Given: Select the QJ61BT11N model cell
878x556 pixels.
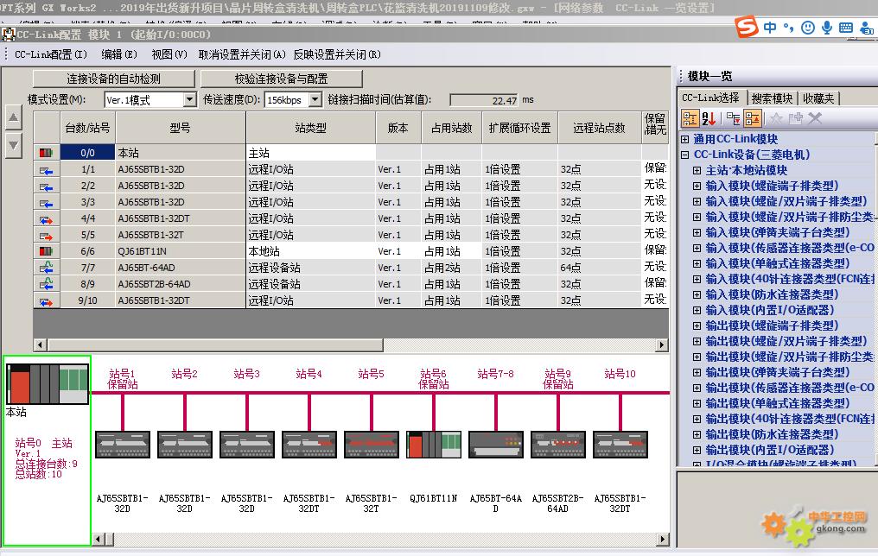Looking at the screenshot, I should click(x=181, y=252).
